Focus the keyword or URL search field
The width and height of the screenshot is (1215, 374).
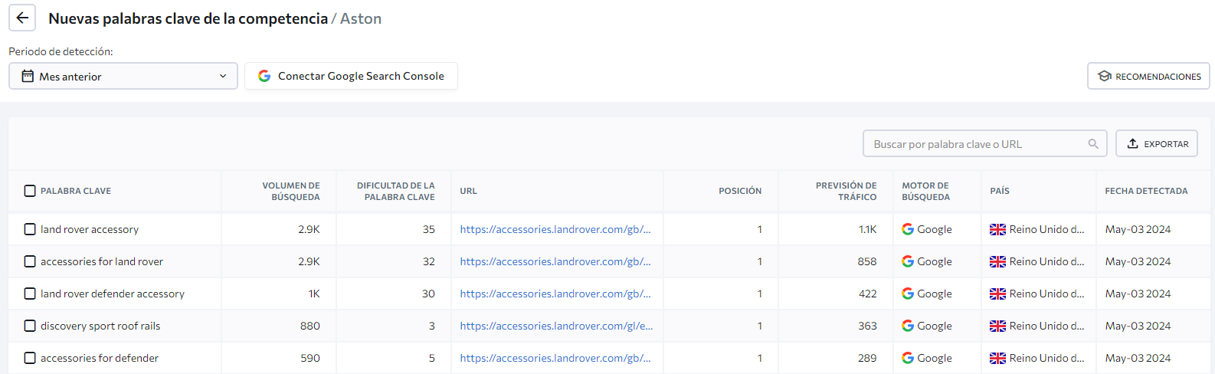(x=984, y=143)
